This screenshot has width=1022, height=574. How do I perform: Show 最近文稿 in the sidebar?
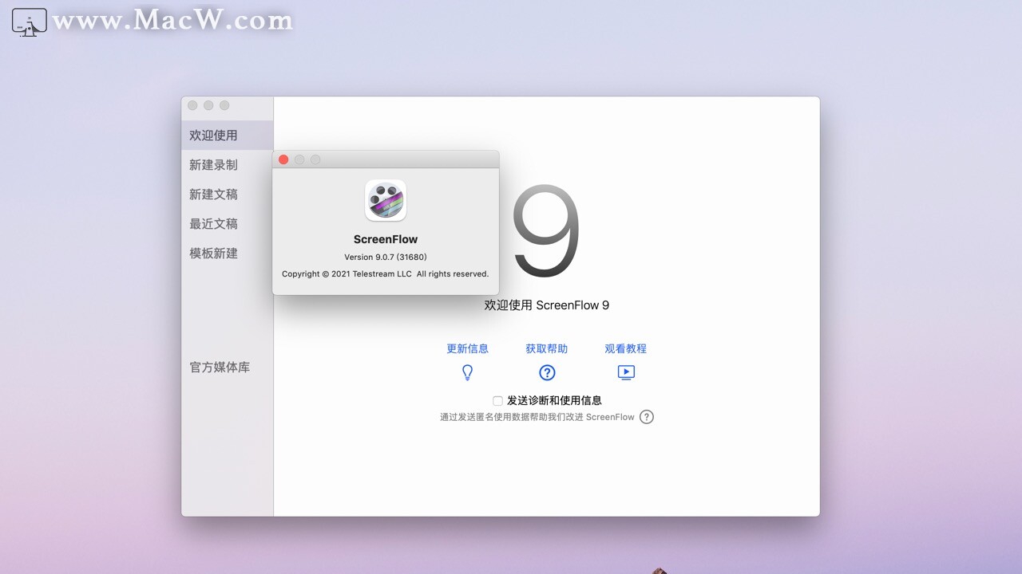(x=228, y=224)
